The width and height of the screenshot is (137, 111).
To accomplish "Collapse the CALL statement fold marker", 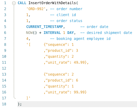I will 14,3.
